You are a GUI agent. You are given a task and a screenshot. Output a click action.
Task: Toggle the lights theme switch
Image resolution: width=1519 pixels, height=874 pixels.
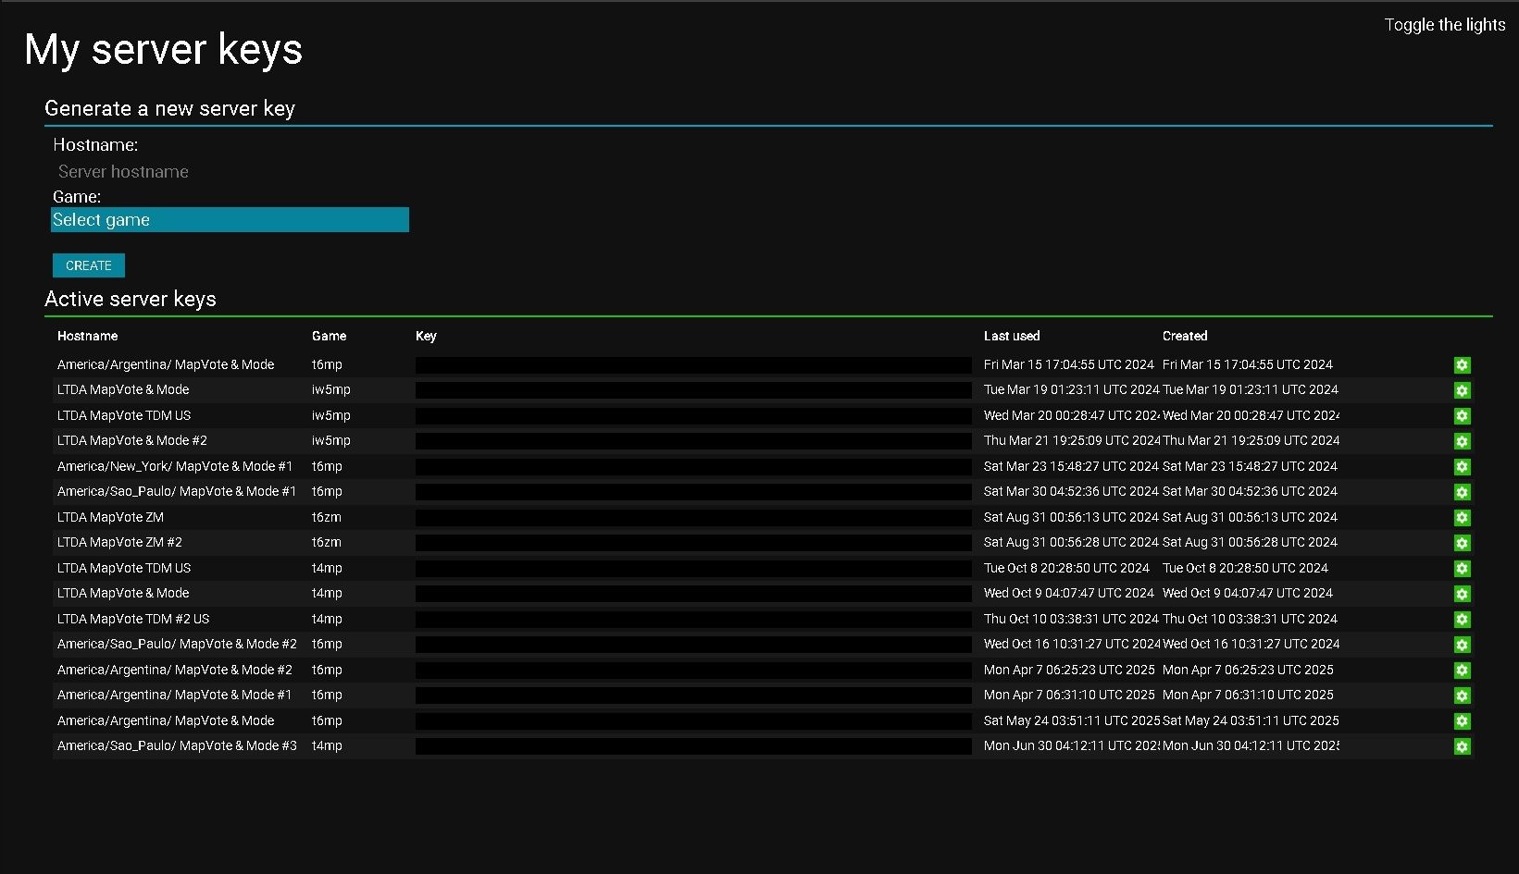coord(1444,25)
